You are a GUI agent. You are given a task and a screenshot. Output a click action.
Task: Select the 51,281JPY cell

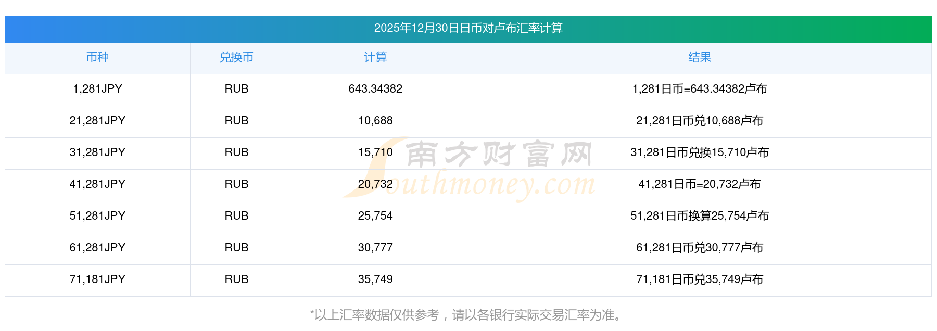point(97,216)
